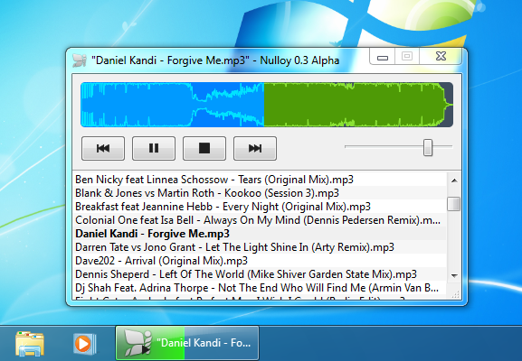This screenshot has width=522, height=361.
Task: Pause the current song
Action: (x=154, y=148)
